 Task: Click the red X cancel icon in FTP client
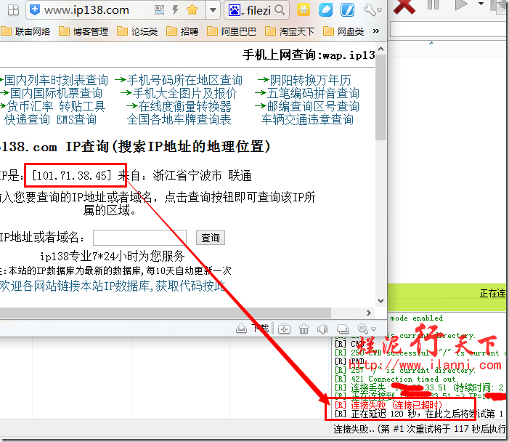(x=404, y=7)
